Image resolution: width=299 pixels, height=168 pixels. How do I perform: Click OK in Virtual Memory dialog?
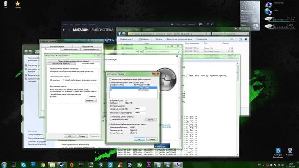tap(139, 139)
